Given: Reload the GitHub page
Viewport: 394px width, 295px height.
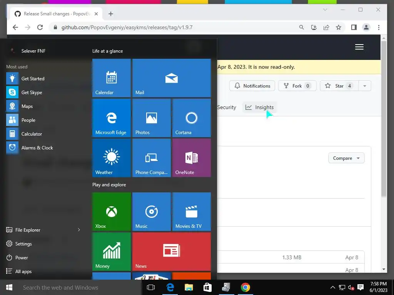Looking at the screenshot, I should tap(40, 27).
